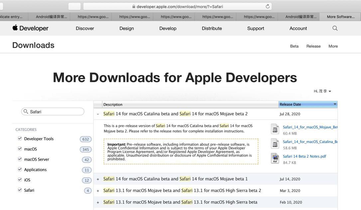361x210 pixels.
Task: Uncheck the macOS category checkbox
Action: pyautogui.click(x=20, y=149)
